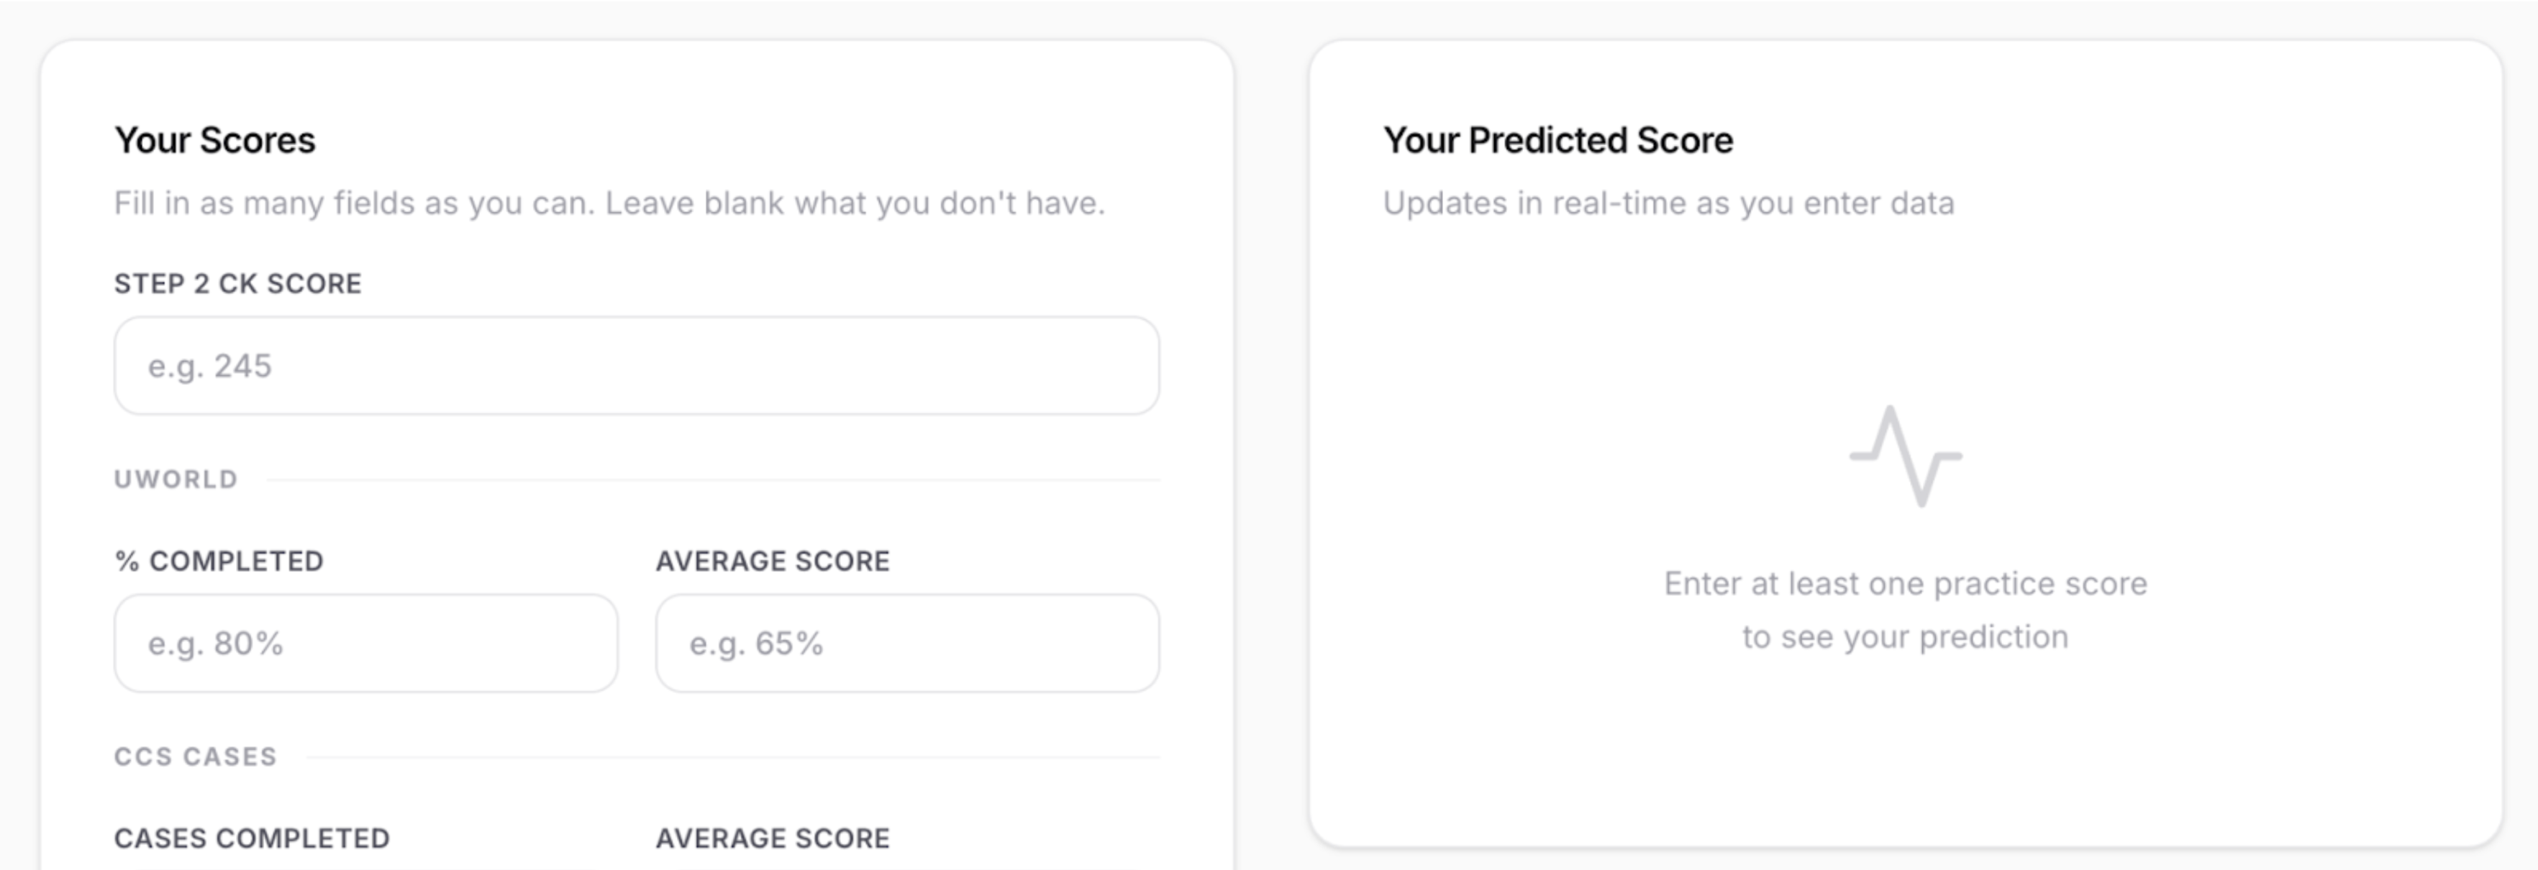Viewport: 2538px width, 870px height.
Task: Click the STEP 2 CK SCORE label
Action: tap(237, 284)
